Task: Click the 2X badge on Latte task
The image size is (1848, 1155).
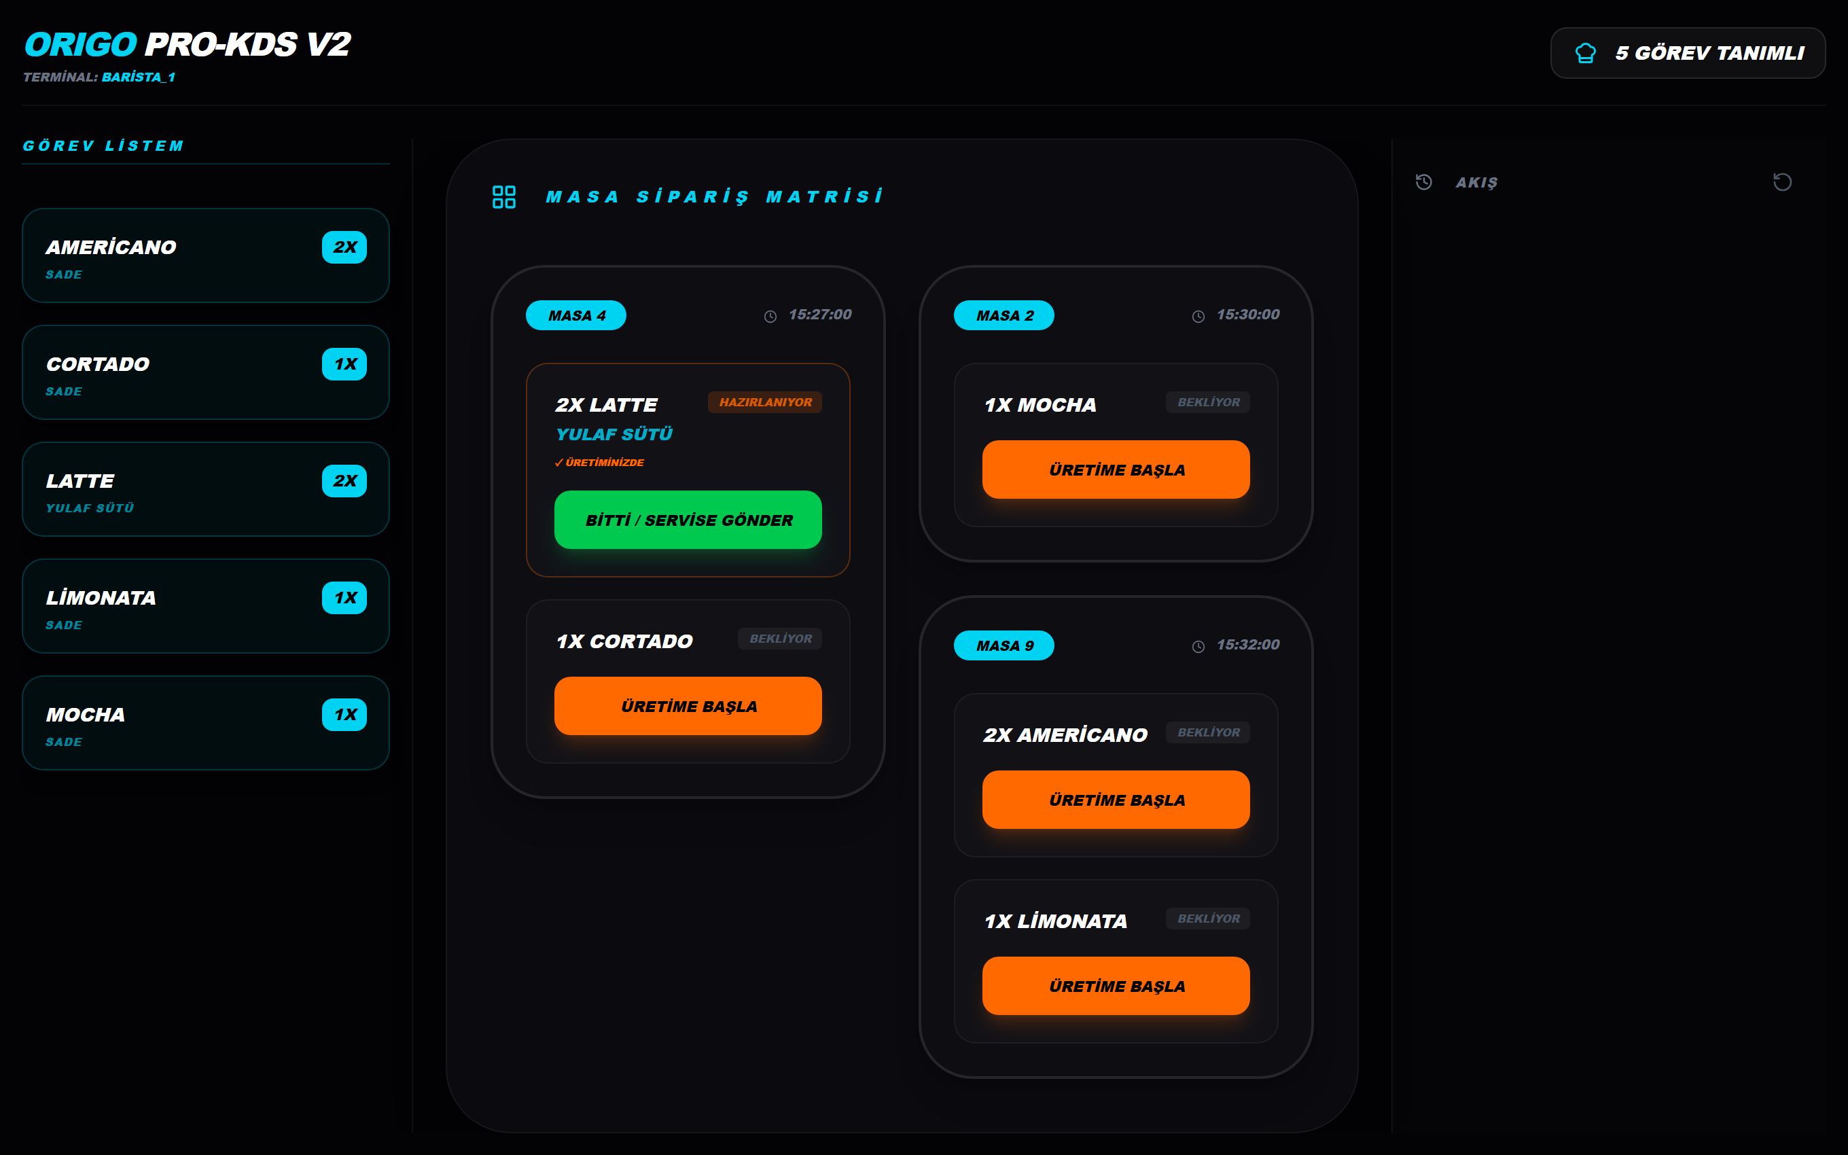Action: [x=344, y=480]
